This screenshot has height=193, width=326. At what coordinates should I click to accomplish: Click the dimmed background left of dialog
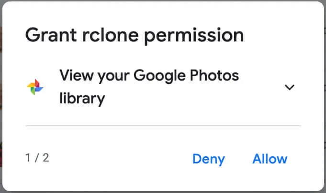[x=1, y=96]
